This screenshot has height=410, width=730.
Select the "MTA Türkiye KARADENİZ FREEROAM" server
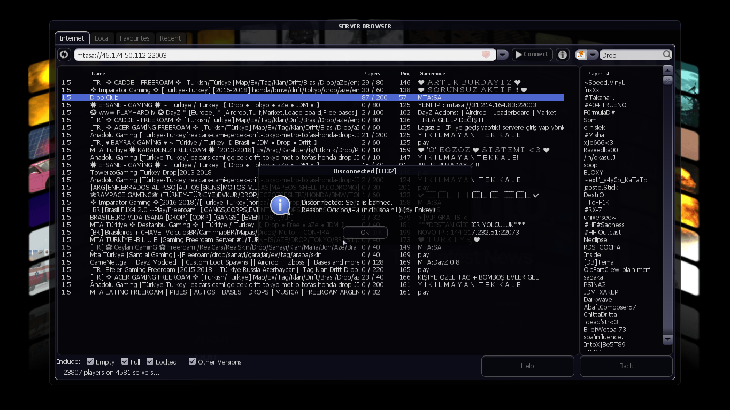(312, 150)
